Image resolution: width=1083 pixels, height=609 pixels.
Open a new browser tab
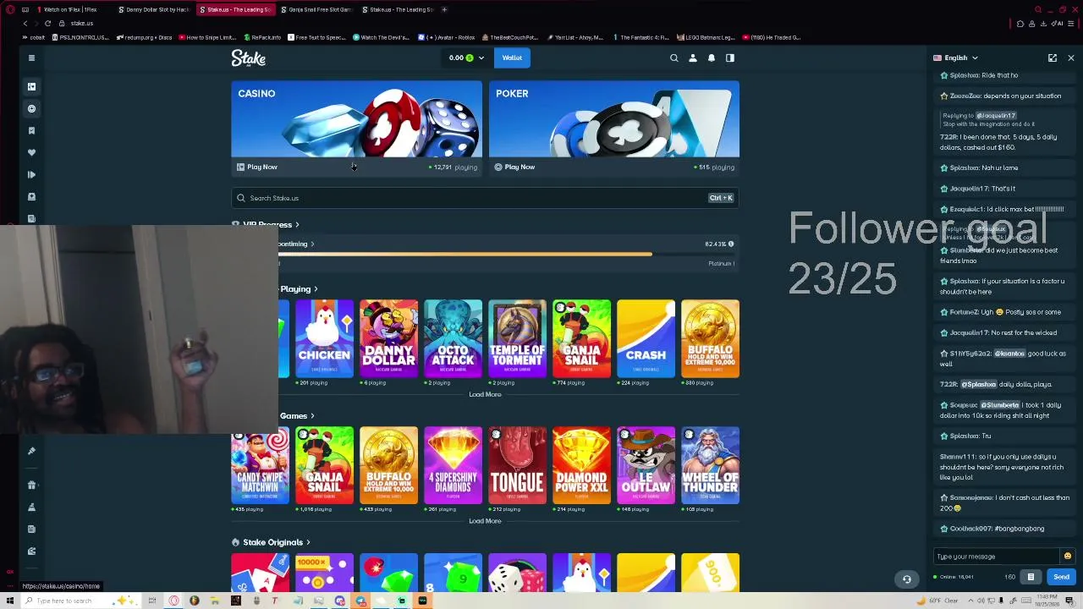click(445, 9)
